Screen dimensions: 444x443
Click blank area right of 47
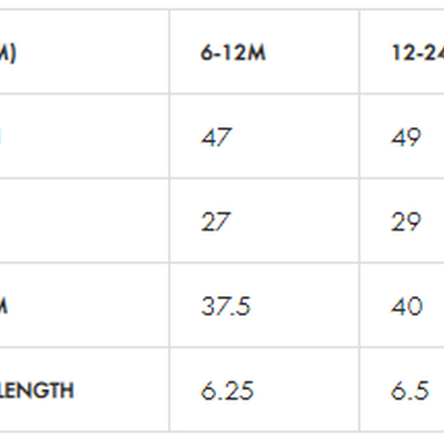coord(294,137)
